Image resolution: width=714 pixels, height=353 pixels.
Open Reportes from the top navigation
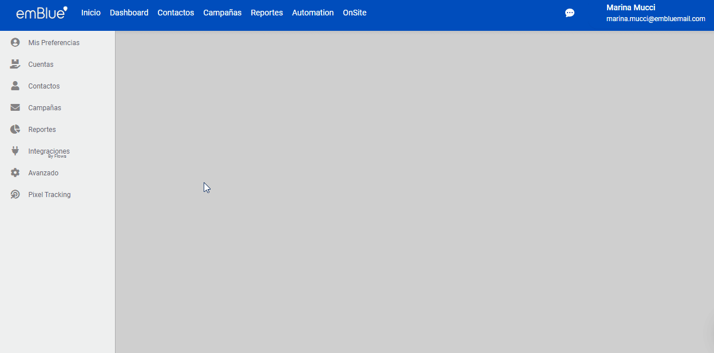click(267, 13)
